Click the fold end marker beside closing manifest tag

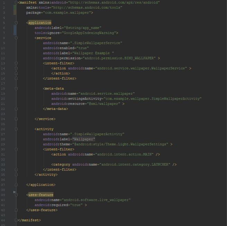pos(16,220)
